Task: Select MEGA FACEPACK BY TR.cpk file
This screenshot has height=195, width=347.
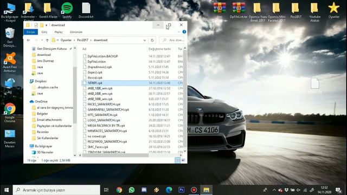Action: click(106, 126)
